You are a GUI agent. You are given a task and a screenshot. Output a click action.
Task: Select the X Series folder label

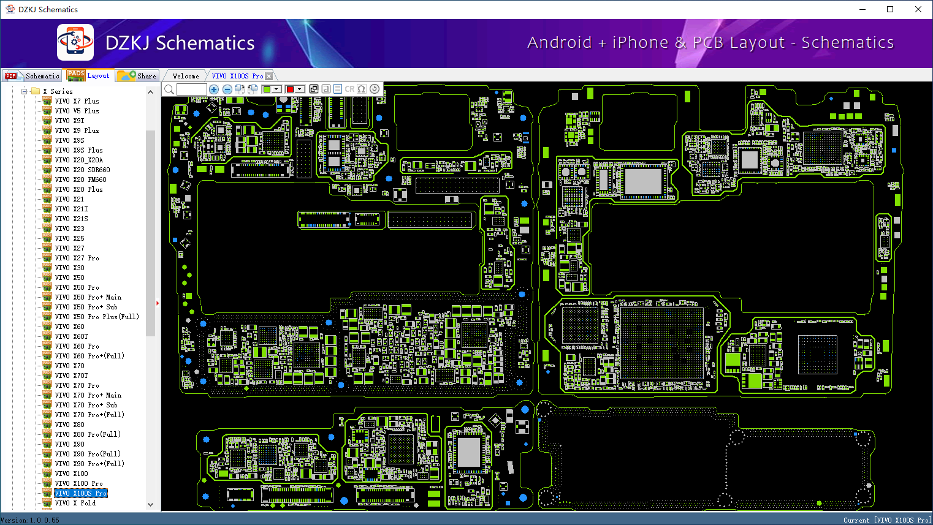[x=58, y=91]
